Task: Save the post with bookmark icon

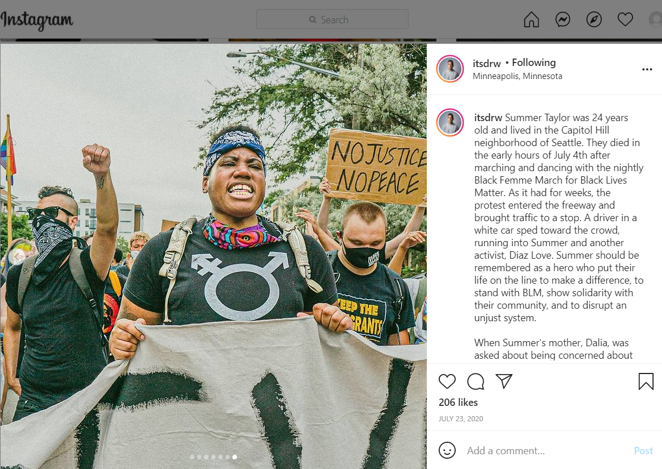Action: 646,381
